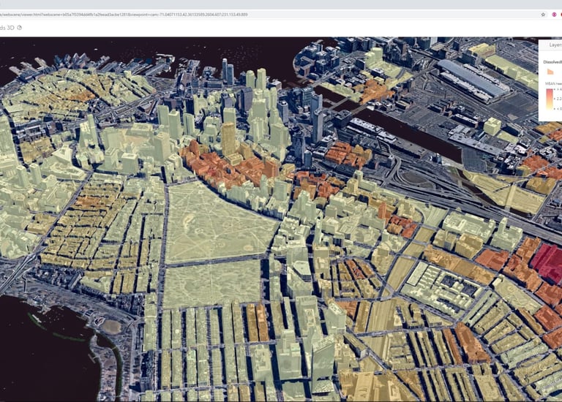Click the circular icon beside the 3D title

(20, 28)
